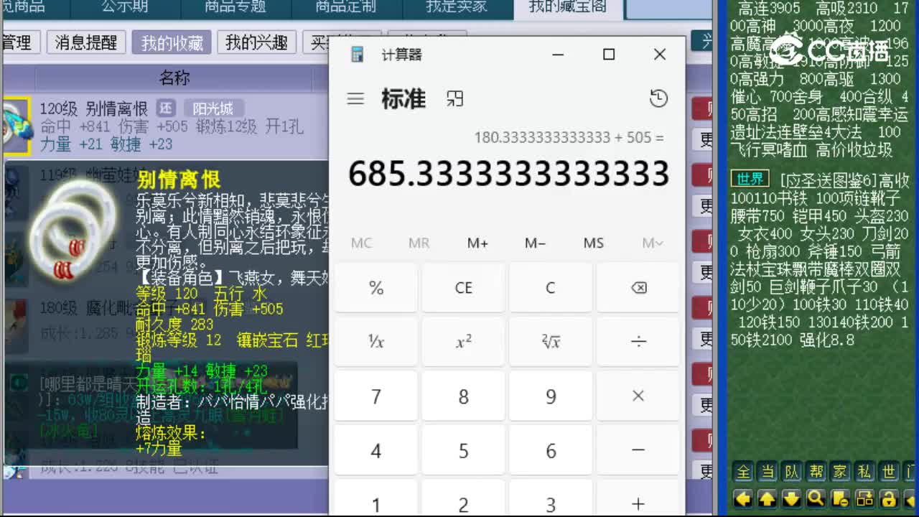Open the M memory dropdown list

point(652,243)
